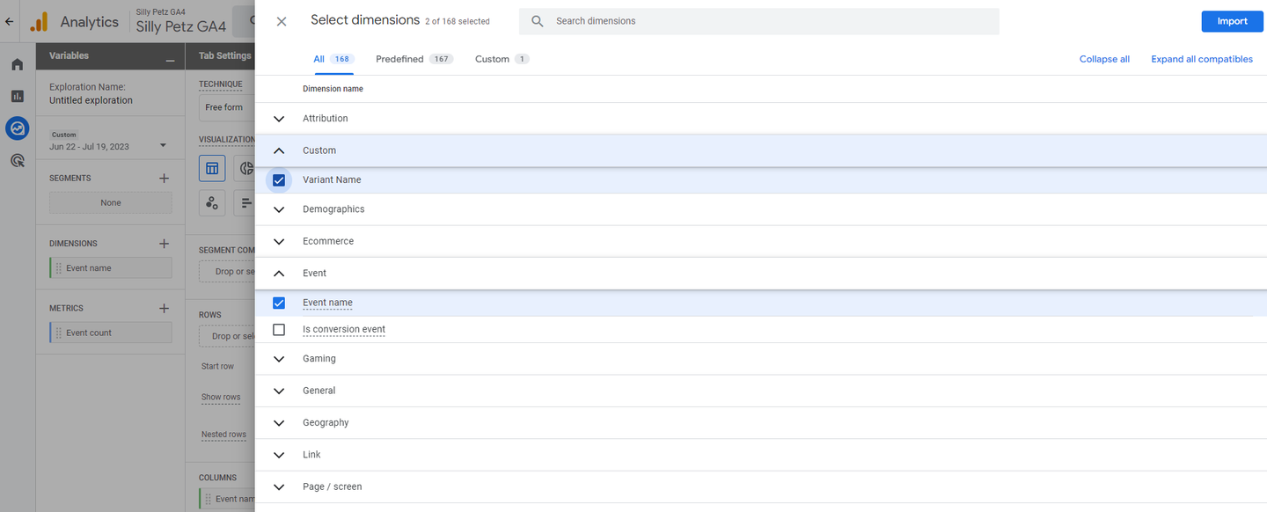
Task: Click the Import button
Action: click(x=1232, y=21)
